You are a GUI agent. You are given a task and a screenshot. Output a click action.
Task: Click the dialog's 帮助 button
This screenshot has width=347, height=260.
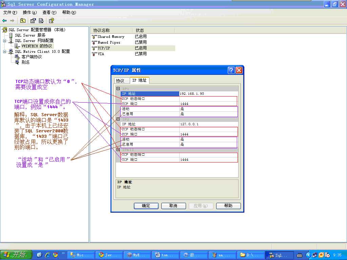pyautogui.click(x=228, y=206)
